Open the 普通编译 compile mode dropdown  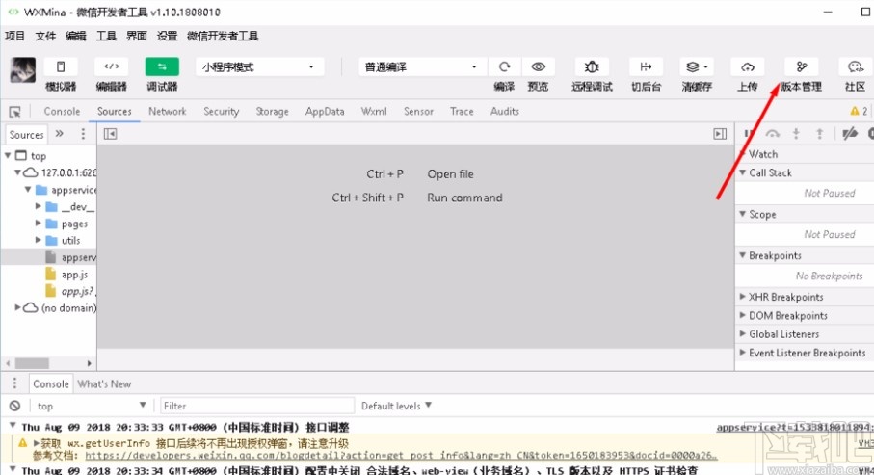point(421,66)
